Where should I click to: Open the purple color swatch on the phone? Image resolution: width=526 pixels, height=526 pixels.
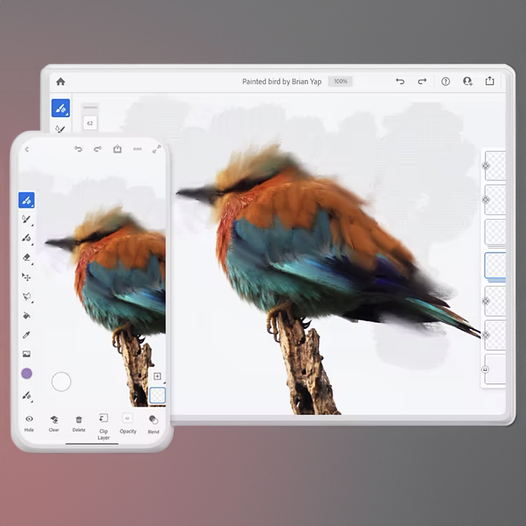point(26,373)
